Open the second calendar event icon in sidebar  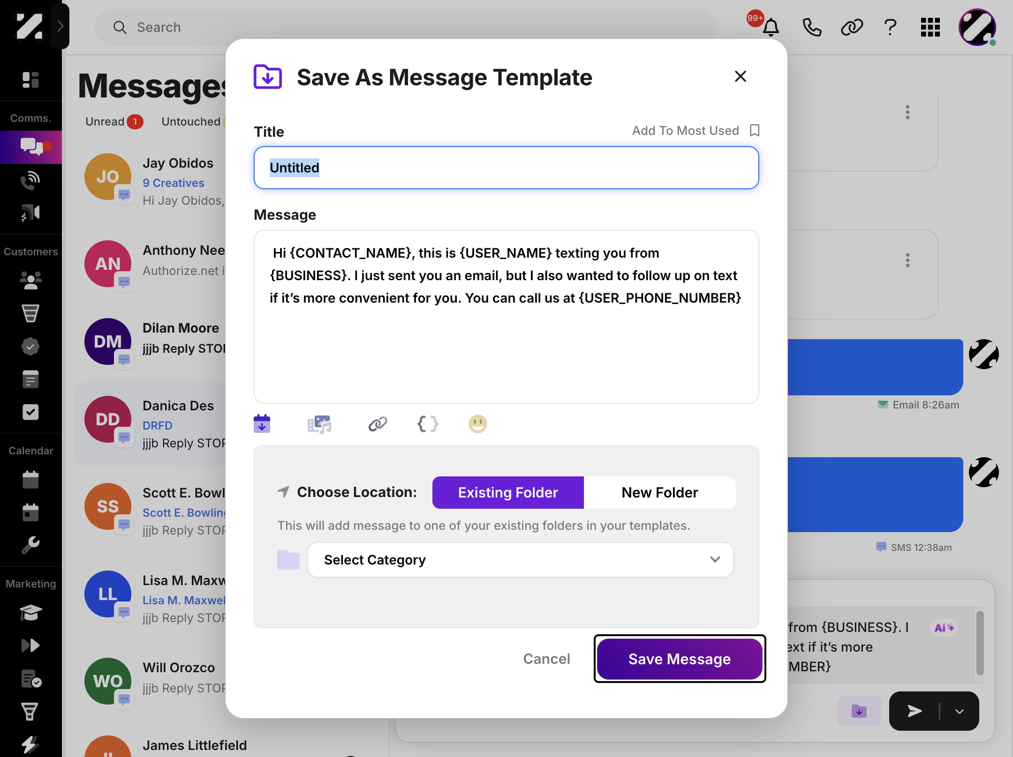(x=30, y=512)
